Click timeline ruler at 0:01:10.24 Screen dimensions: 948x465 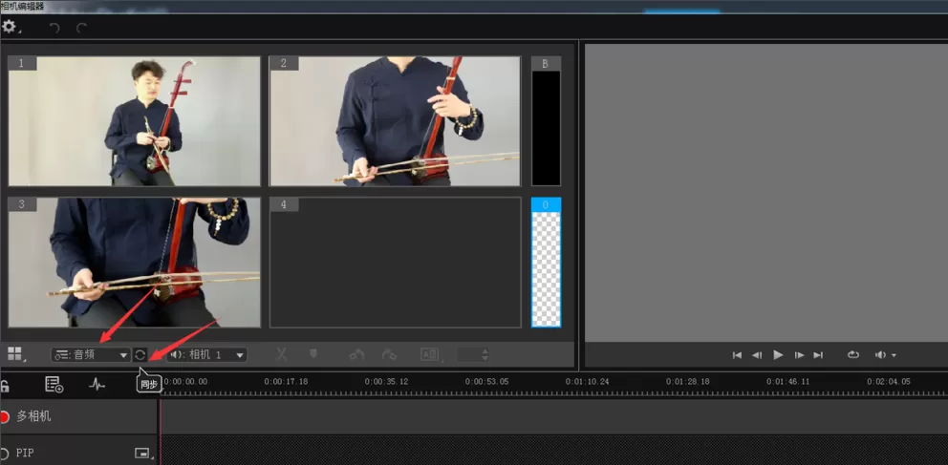[x=587, y=382]
